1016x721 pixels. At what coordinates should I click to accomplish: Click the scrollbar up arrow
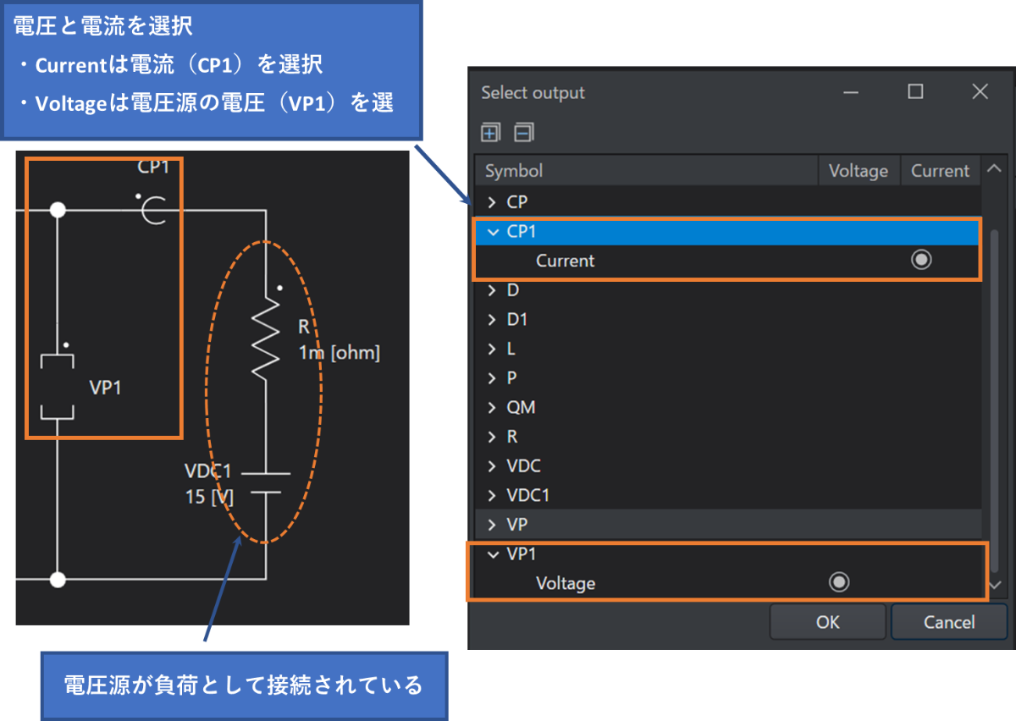coord(994,170)
